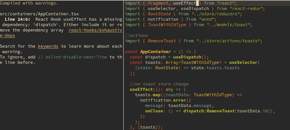Viewport: 290px width, 130px height.
Task: Click the [toasts] dependency array
Action: 148,127
